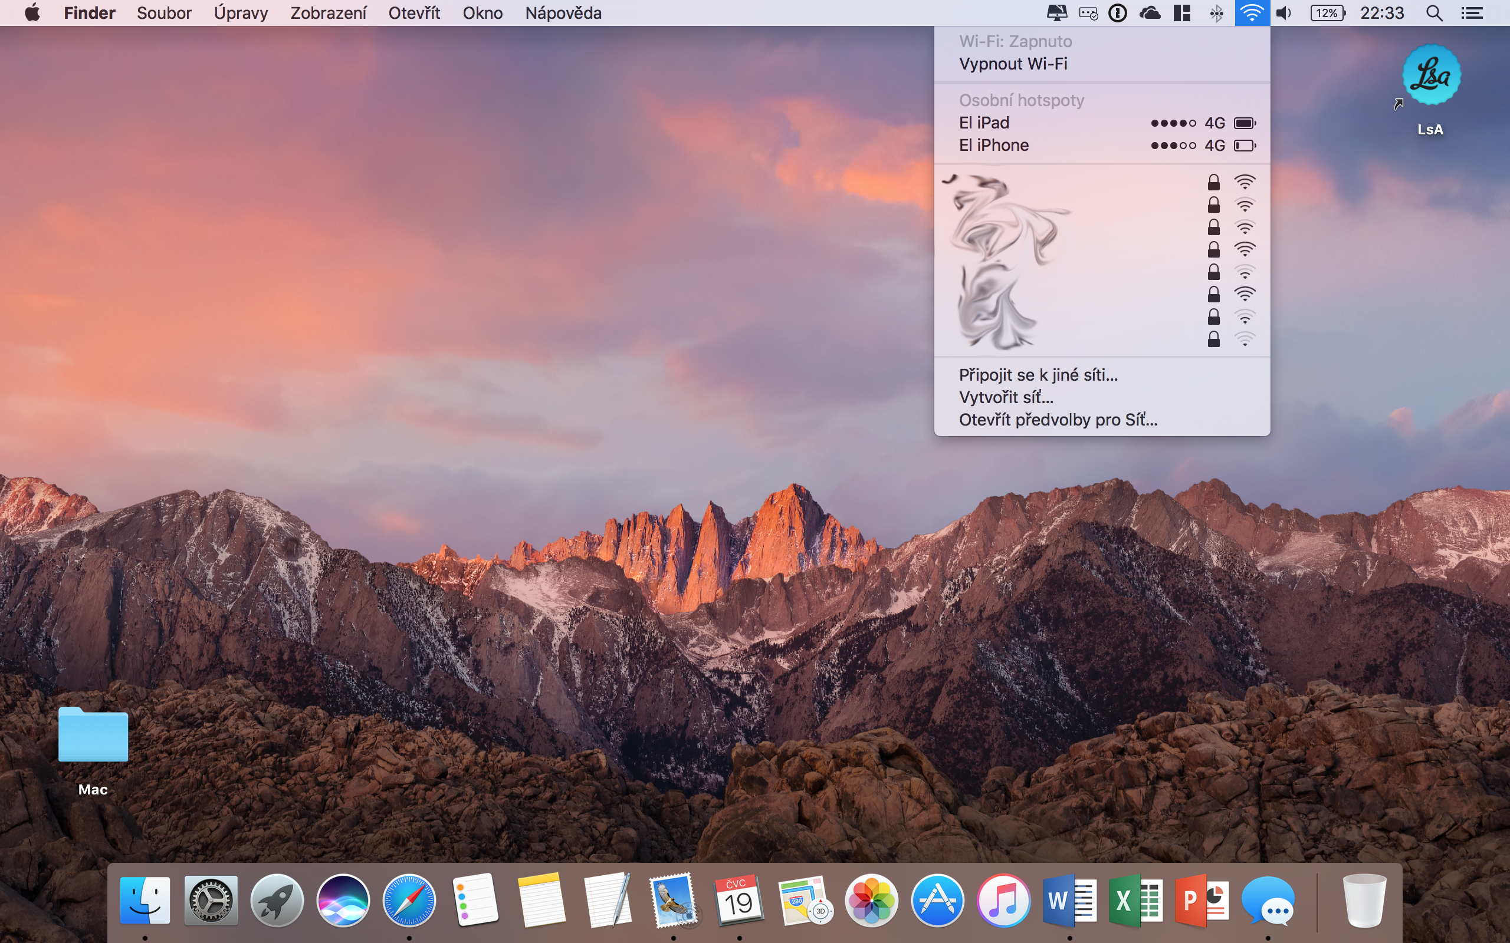Open Launchpad rocket icon
This screenshot has width=1510, height=943.
(x=277, y=900)
